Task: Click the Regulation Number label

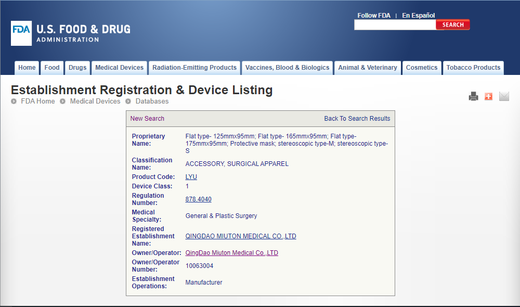Action: tap(148, 199)
